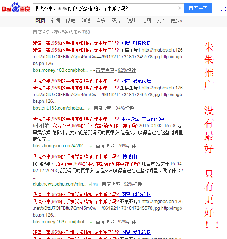Click 76%好评 rating link
Screen dimensions: 227x239
click(127, 146)
